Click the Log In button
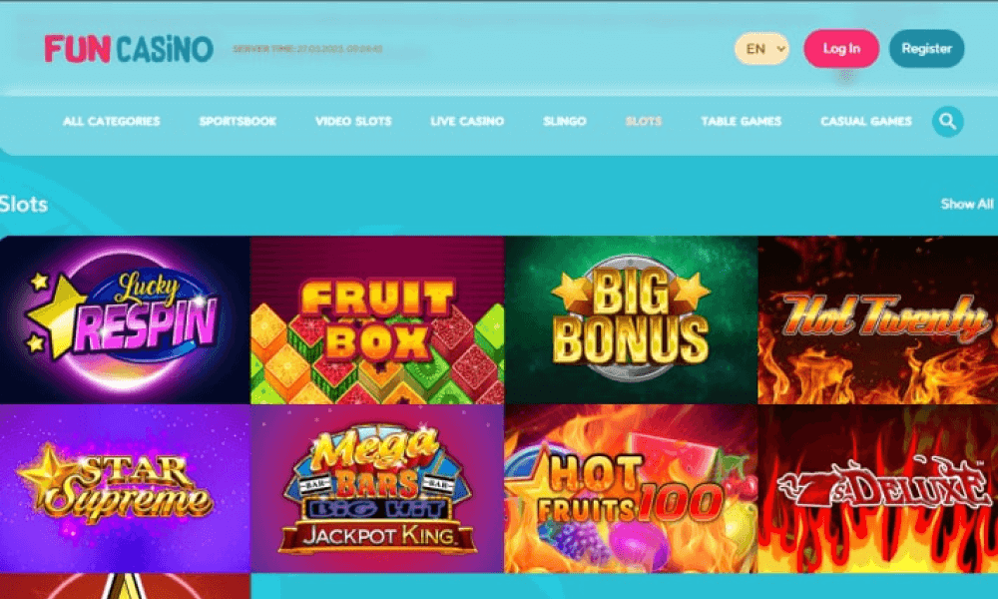The width and height of the screenshot is (998, 599). pyautogui.click(x=840, y=48)
